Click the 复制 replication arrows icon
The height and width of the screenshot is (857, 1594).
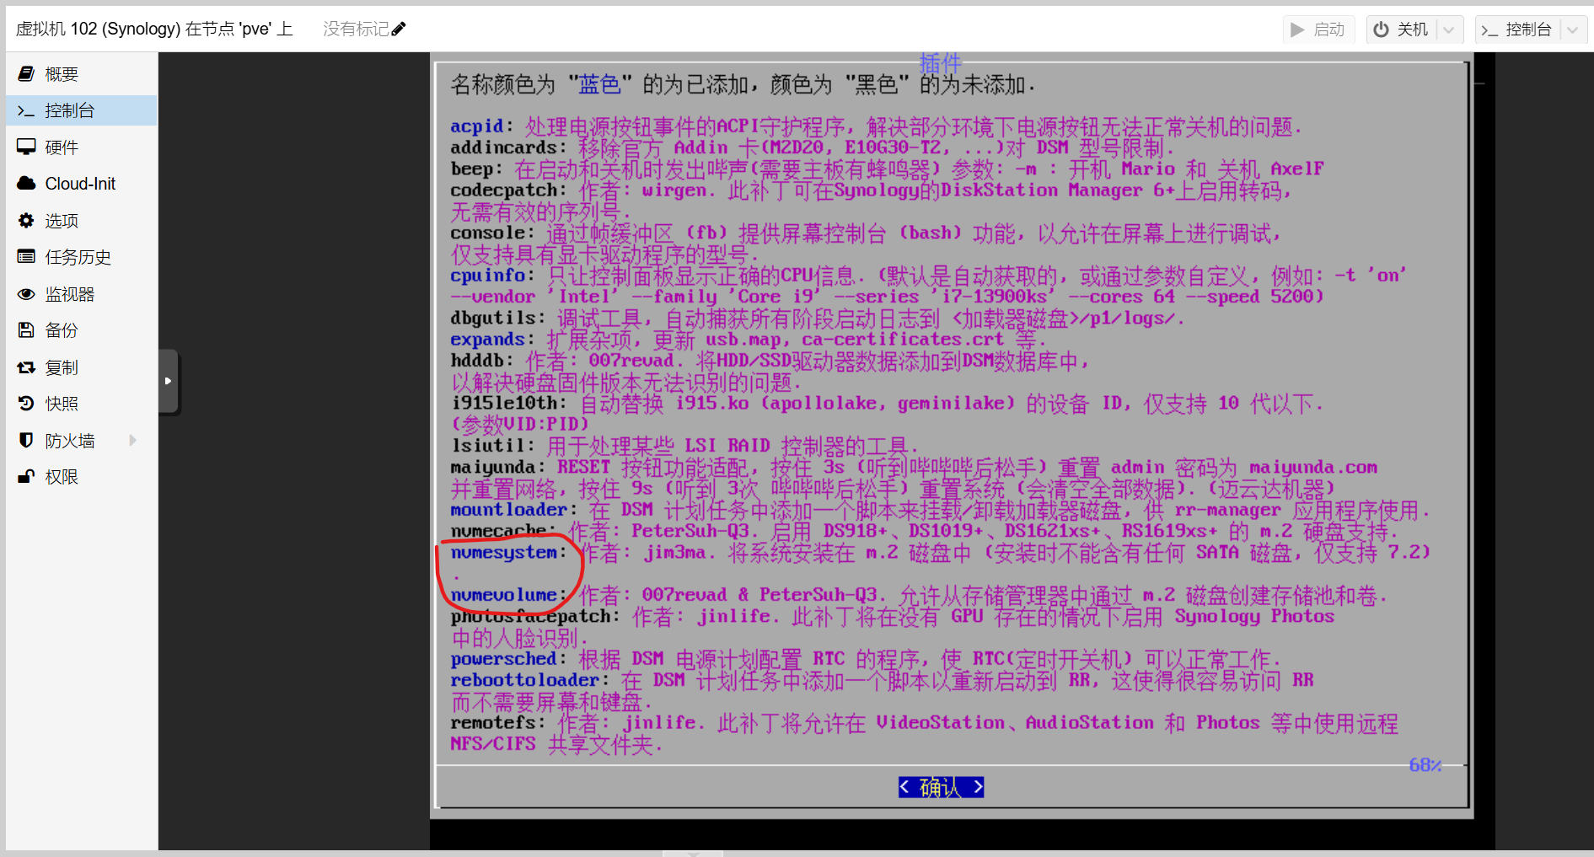[x=26, y=367]
